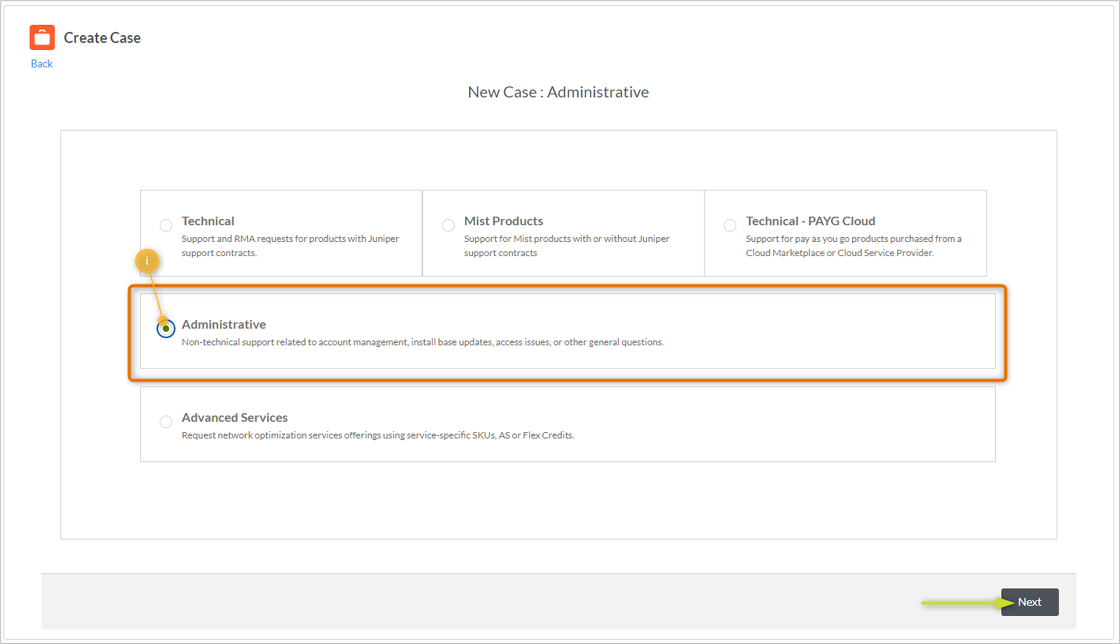Image resolution: width=1120 pixels, height=644 pixels.
Task: Click the Technical - PAYG Cloud card
Action: pyautogui.click(x=845, y=234)
